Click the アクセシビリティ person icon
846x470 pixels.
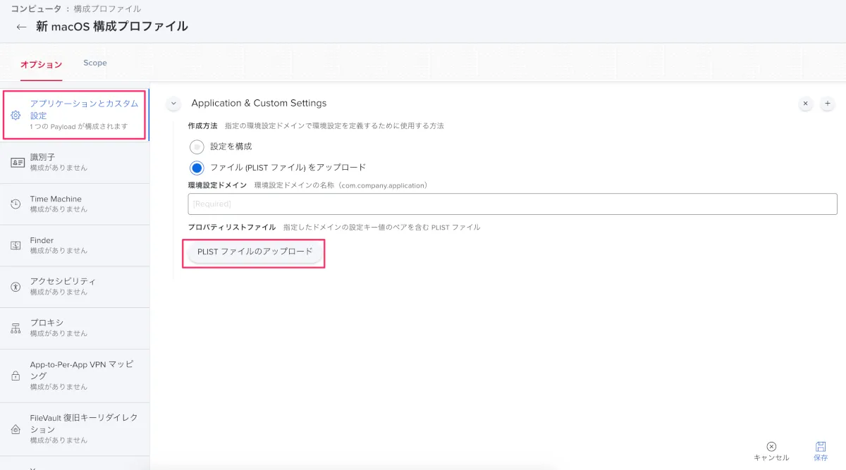pos(16,287)
